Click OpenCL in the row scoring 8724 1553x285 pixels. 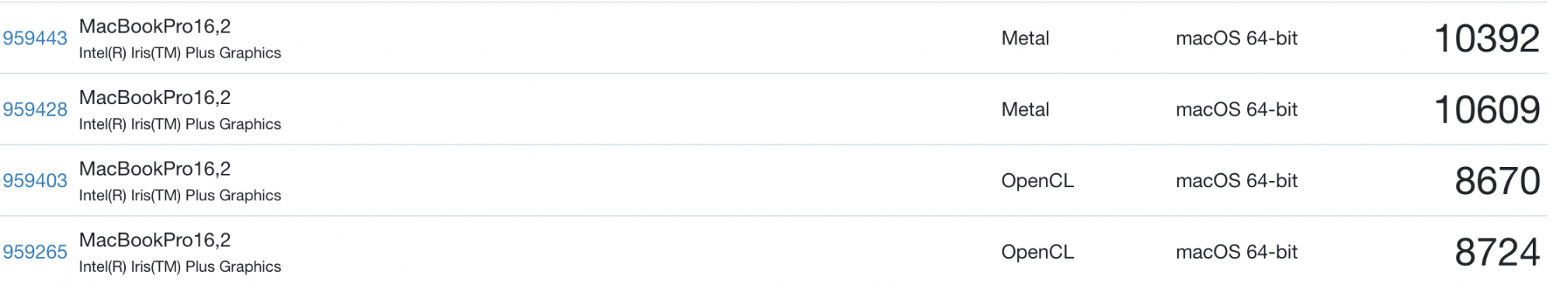tap(1037, 252)
